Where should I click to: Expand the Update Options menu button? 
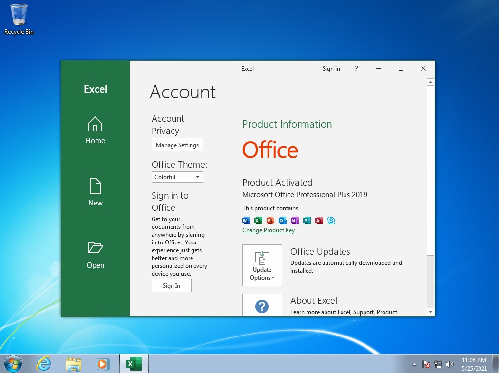click(x=262, y=265)
